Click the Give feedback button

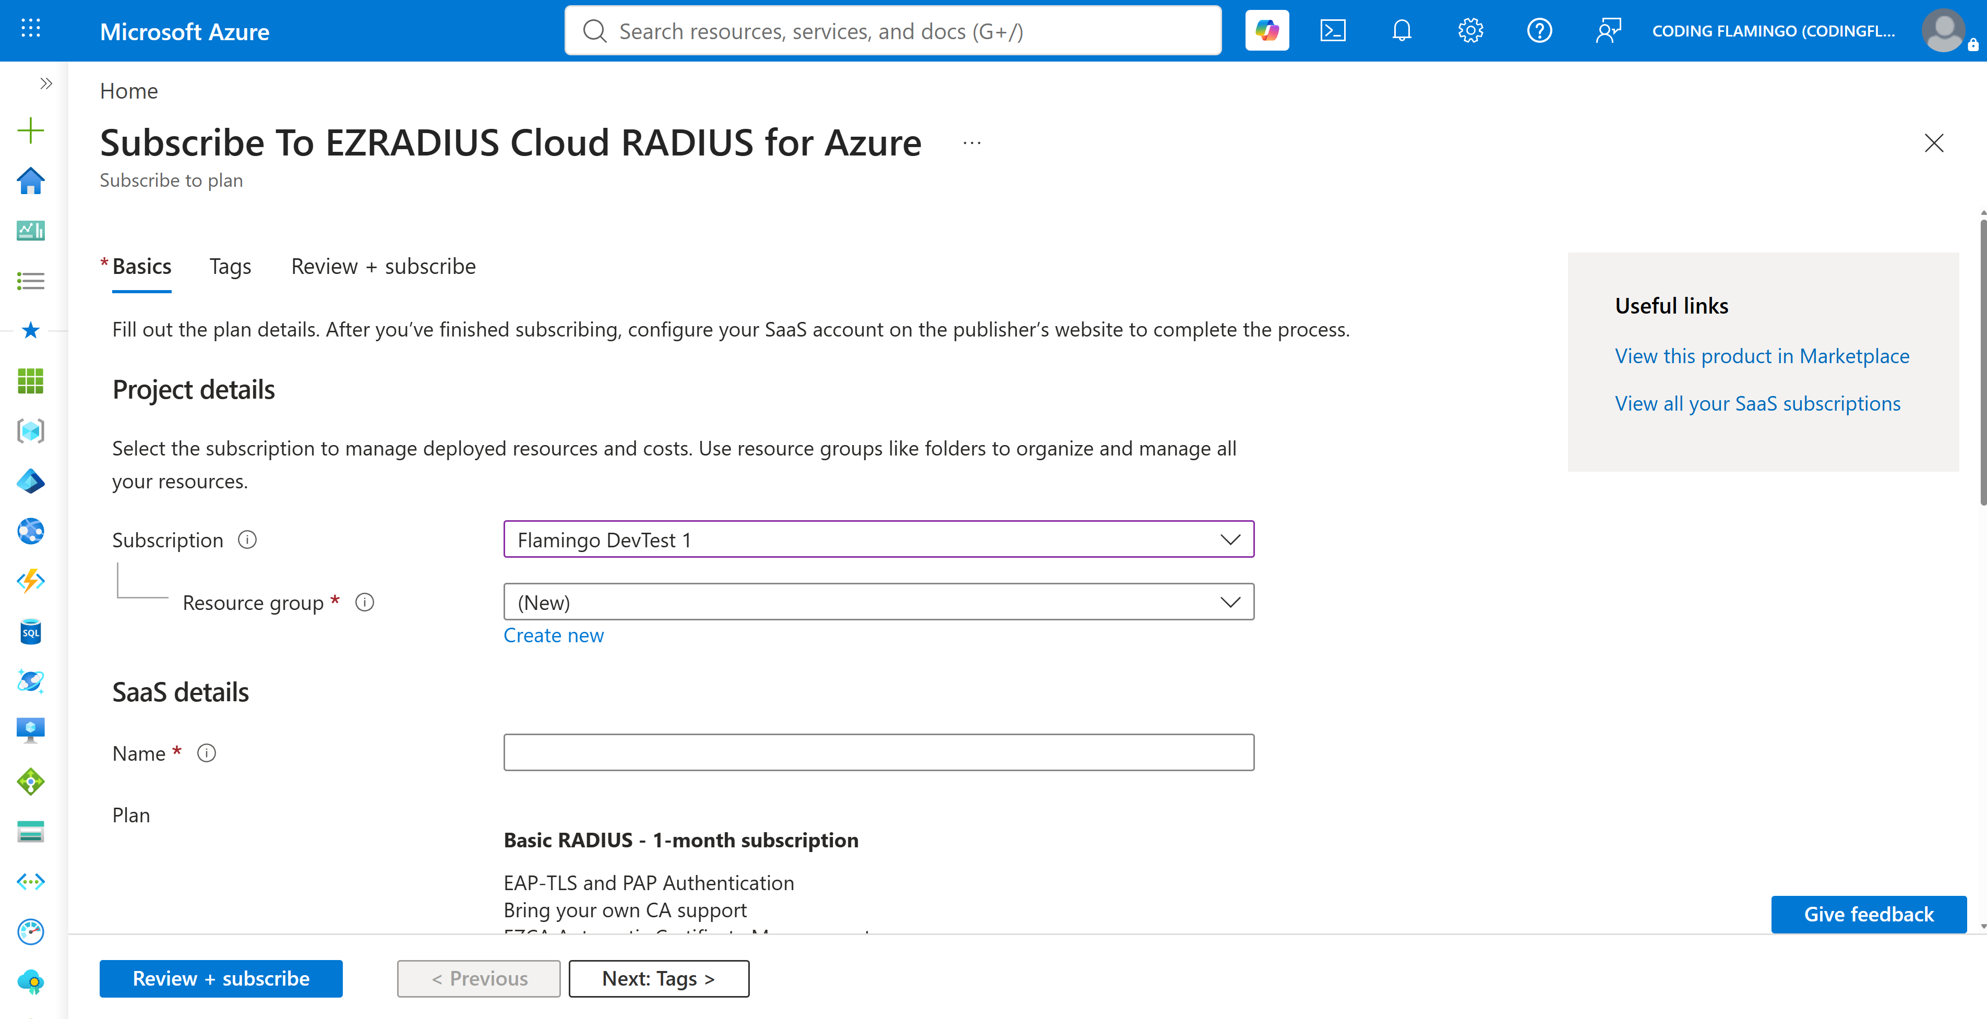tap(1868, 914)
